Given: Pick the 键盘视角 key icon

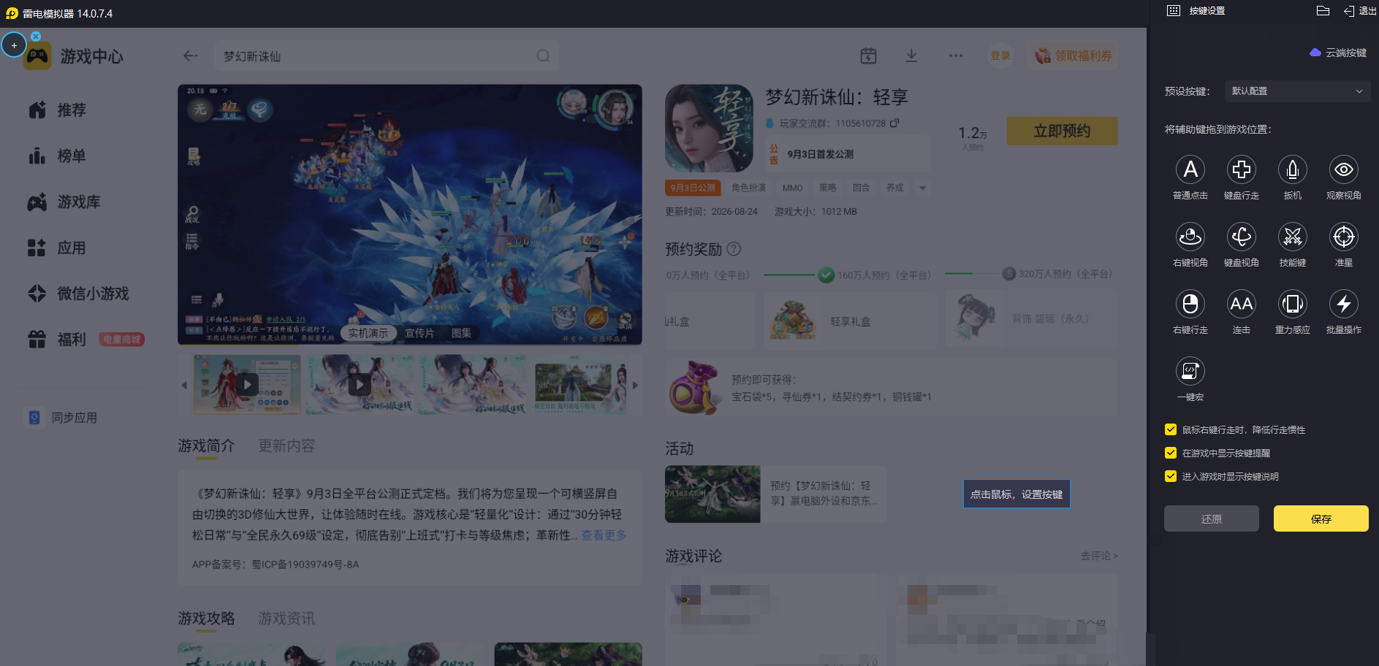Looking at the screenshot, I should pos(1242,237).
